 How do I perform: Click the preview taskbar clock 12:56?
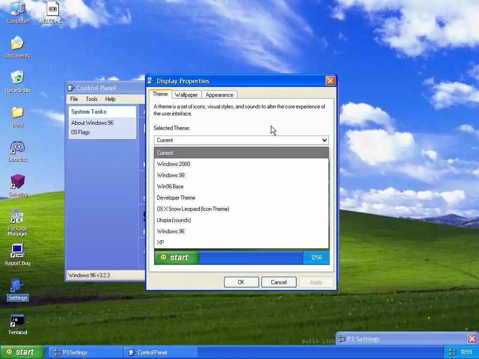(x=316, y=258)
